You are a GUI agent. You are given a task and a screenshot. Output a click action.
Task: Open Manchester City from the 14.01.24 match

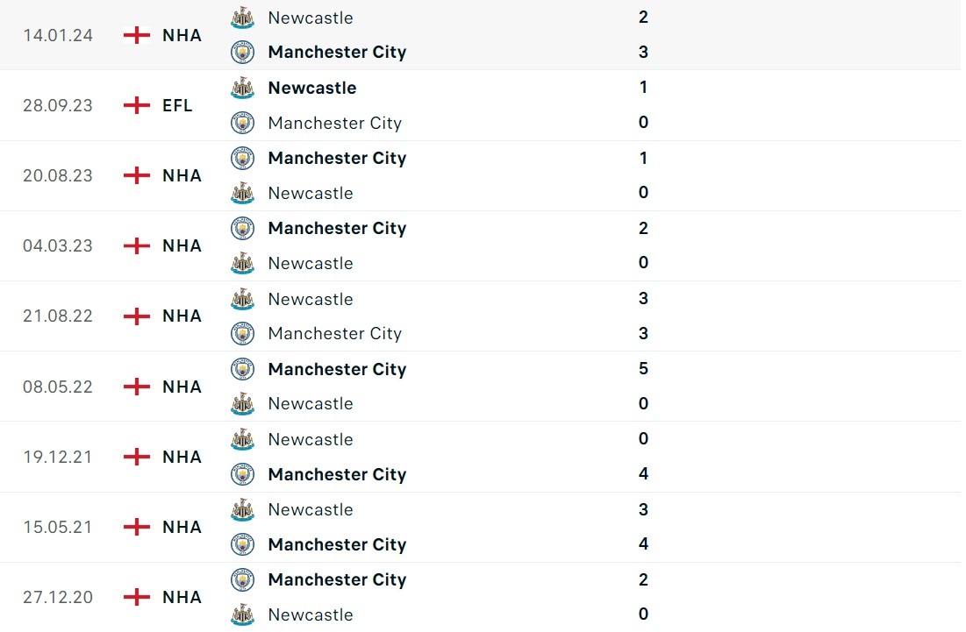[x=337, y=53]
